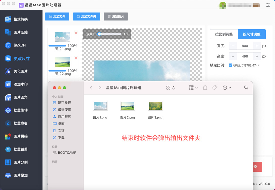Click the 放大 zoom slider handle
This screenshot has width=275, height=190.
[99, 34]
